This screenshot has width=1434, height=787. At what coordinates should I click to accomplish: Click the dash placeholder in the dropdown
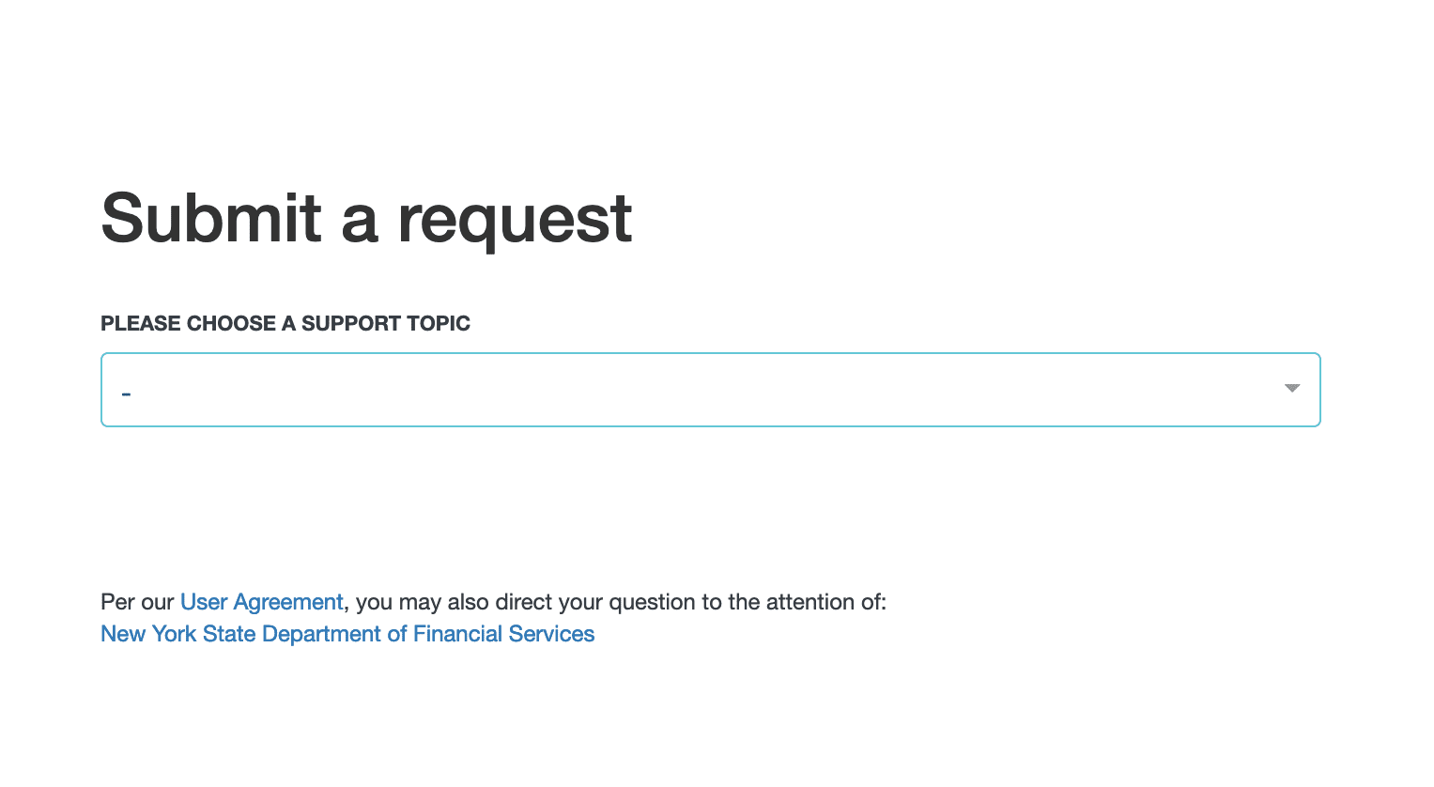126,393
